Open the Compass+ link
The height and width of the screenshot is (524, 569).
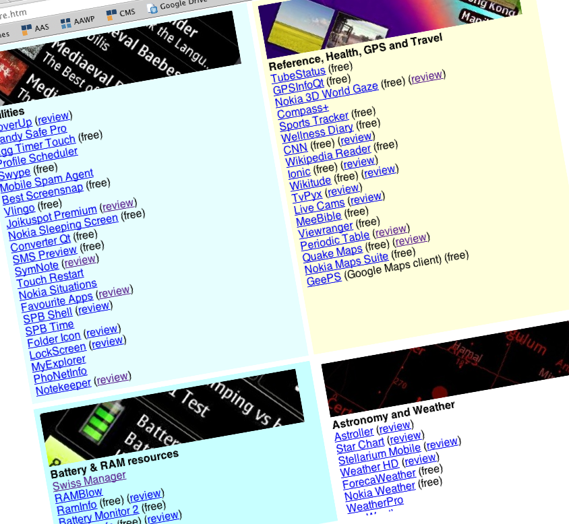tap(303, 111)
